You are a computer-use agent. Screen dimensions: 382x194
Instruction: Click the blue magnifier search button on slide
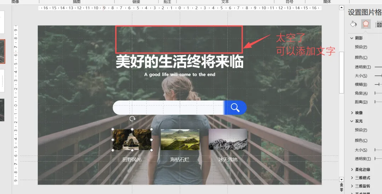tap(235, 107)
